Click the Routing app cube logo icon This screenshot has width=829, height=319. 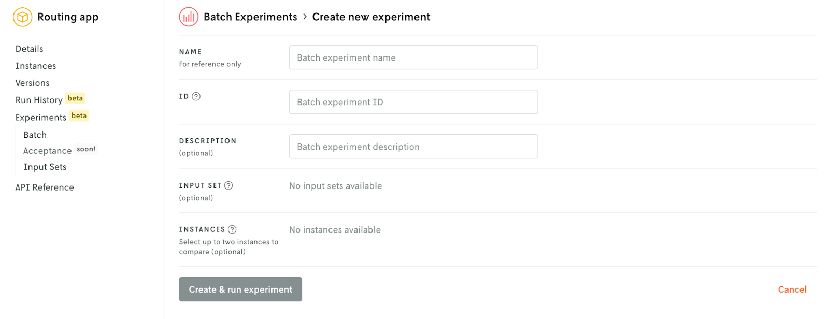pos(22,17)
